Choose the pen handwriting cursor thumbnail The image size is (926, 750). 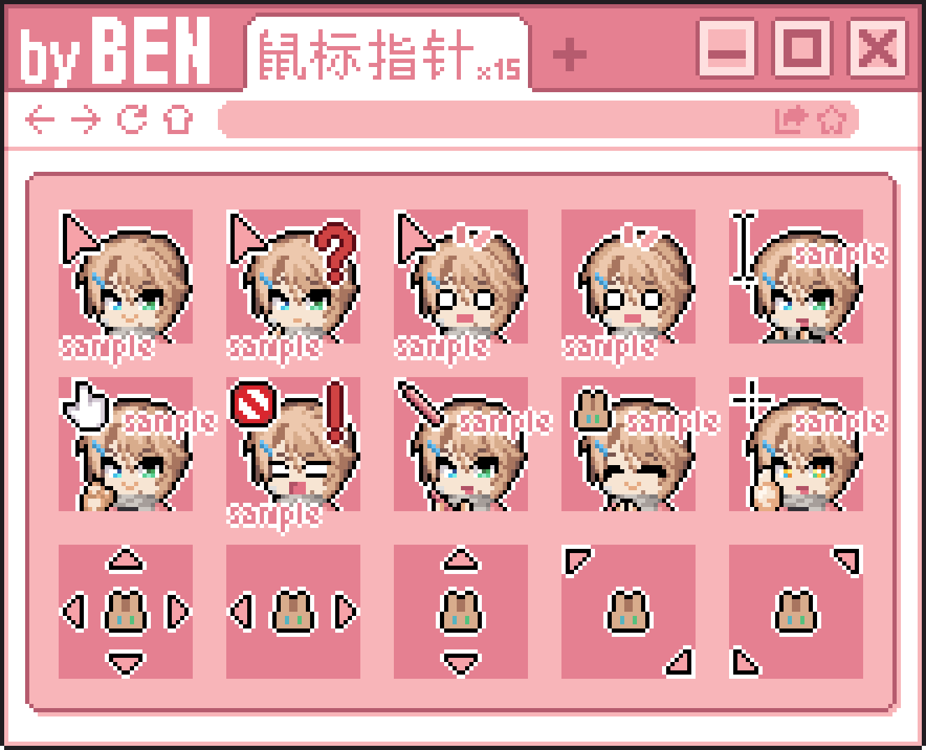tap(461, 444)
